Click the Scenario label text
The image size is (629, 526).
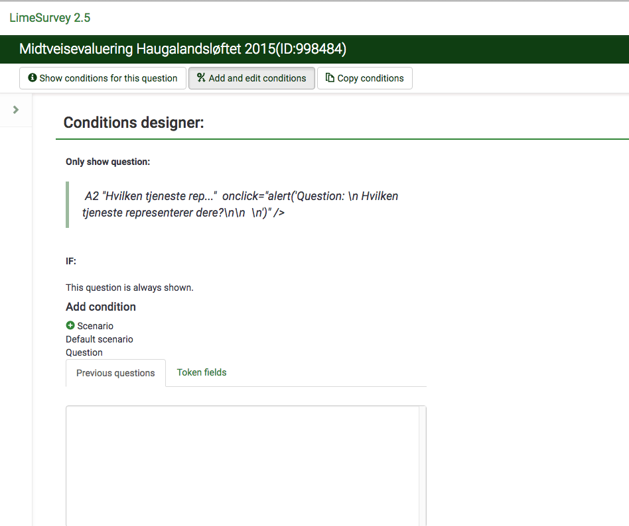click(95, 326)
